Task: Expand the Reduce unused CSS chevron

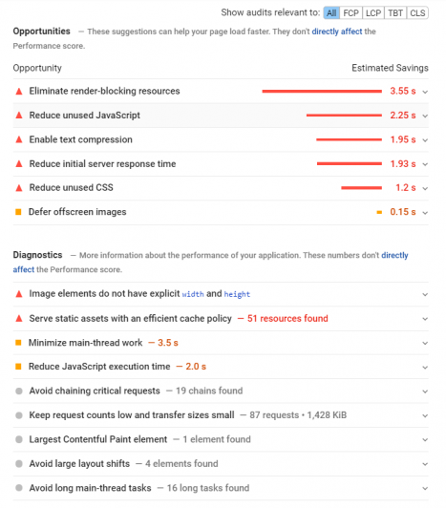Action: click(425, 188)
